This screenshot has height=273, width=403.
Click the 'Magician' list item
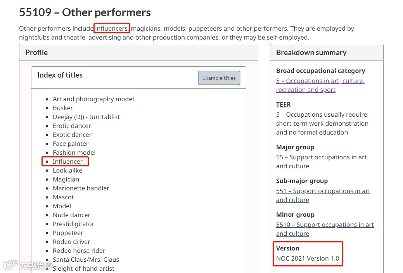click(x=66, y=180)
